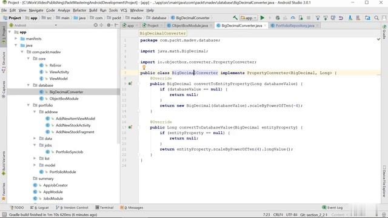Open the Logcat tool window
This screenshot has height=218, width=388.
click(x=39, y=208)
